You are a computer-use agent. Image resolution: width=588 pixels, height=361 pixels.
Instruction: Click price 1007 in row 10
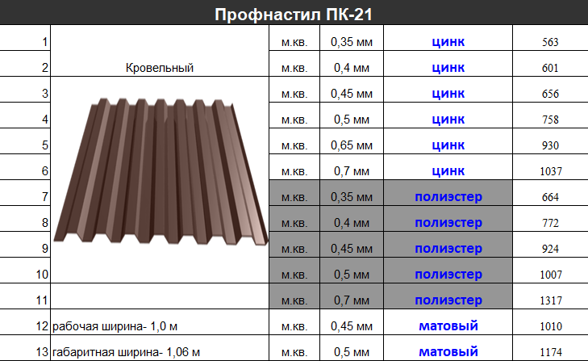tap(551, 275)
